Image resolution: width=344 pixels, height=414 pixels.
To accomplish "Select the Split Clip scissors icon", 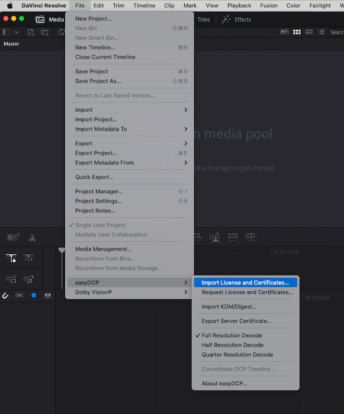I will (x=32, y=238).
